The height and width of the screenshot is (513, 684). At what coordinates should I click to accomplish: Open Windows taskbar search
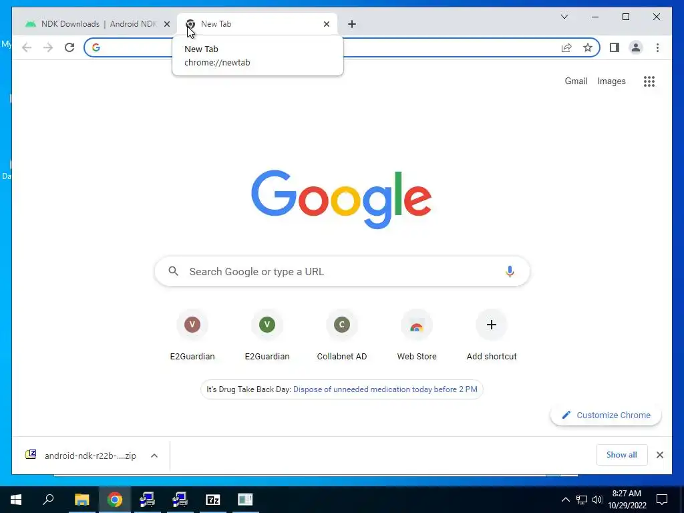[x=48, y=500]
